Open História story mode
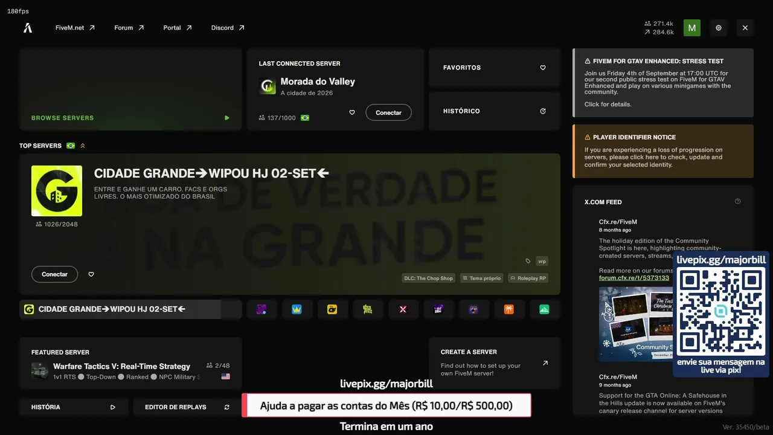Viewport: 773px width, 435px height. pos(74,407)
